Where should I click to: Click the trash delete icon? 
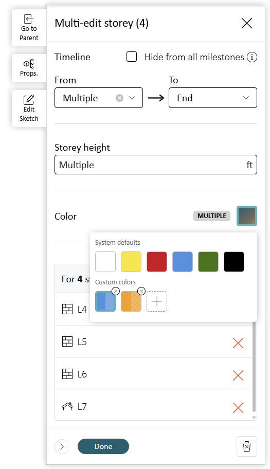coord(247,446)
